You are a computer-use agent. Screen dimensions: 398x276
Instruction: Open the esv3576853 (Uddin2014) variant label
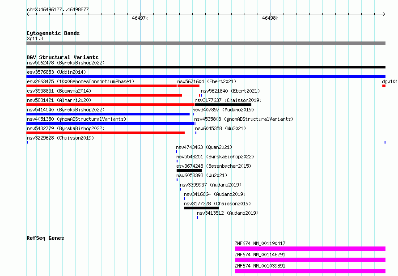pyautogui.click(x=56, y=72)
